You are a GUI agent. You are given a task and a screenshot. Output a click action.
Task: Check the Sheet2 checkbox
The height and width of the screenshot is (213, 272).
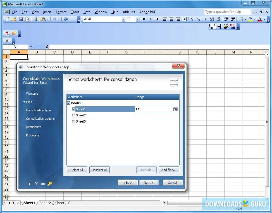coord(73,115)
